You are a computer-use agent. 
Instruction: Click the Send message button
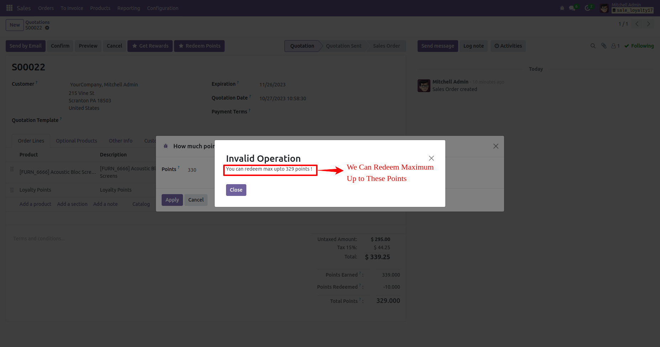coord(438,46)
